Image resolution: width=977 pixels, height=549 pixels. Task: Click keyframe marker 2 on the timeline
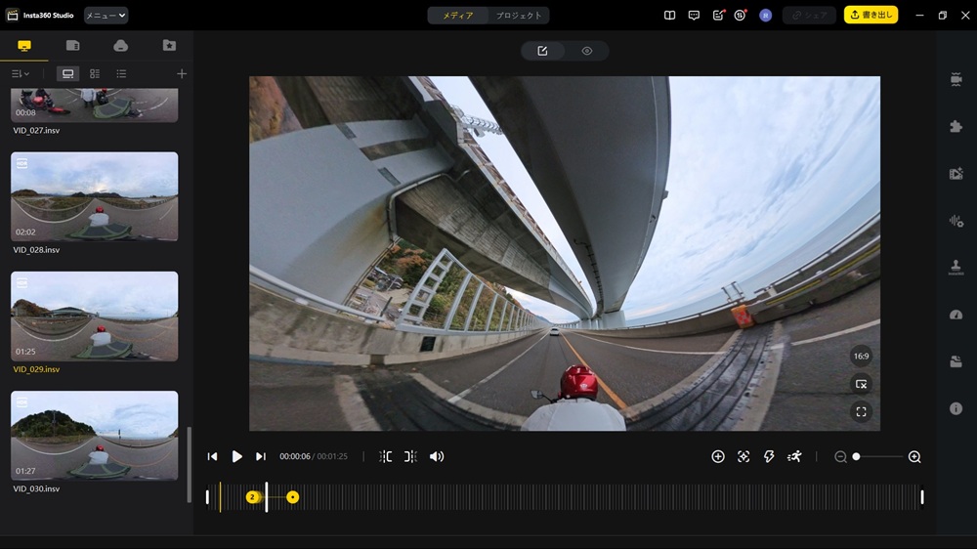(x=252, y=497)
